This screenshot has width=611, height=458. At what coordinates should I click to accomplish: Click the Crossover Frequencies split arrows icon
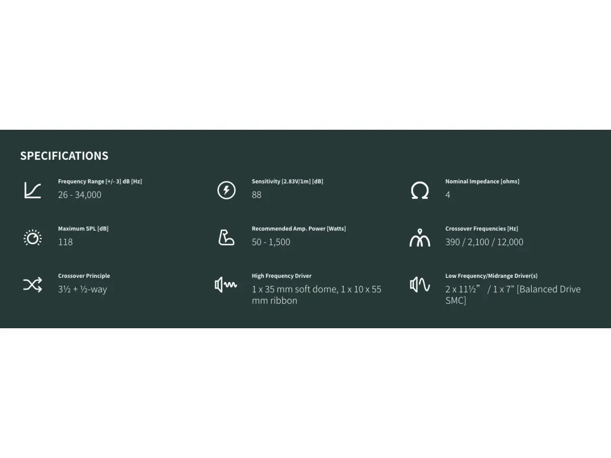coord(420,238)
